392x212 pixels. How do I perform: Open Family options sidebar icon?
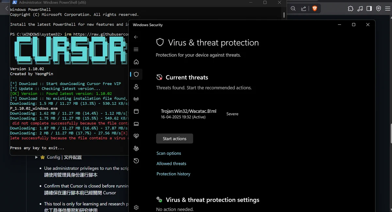click(136, 148)
